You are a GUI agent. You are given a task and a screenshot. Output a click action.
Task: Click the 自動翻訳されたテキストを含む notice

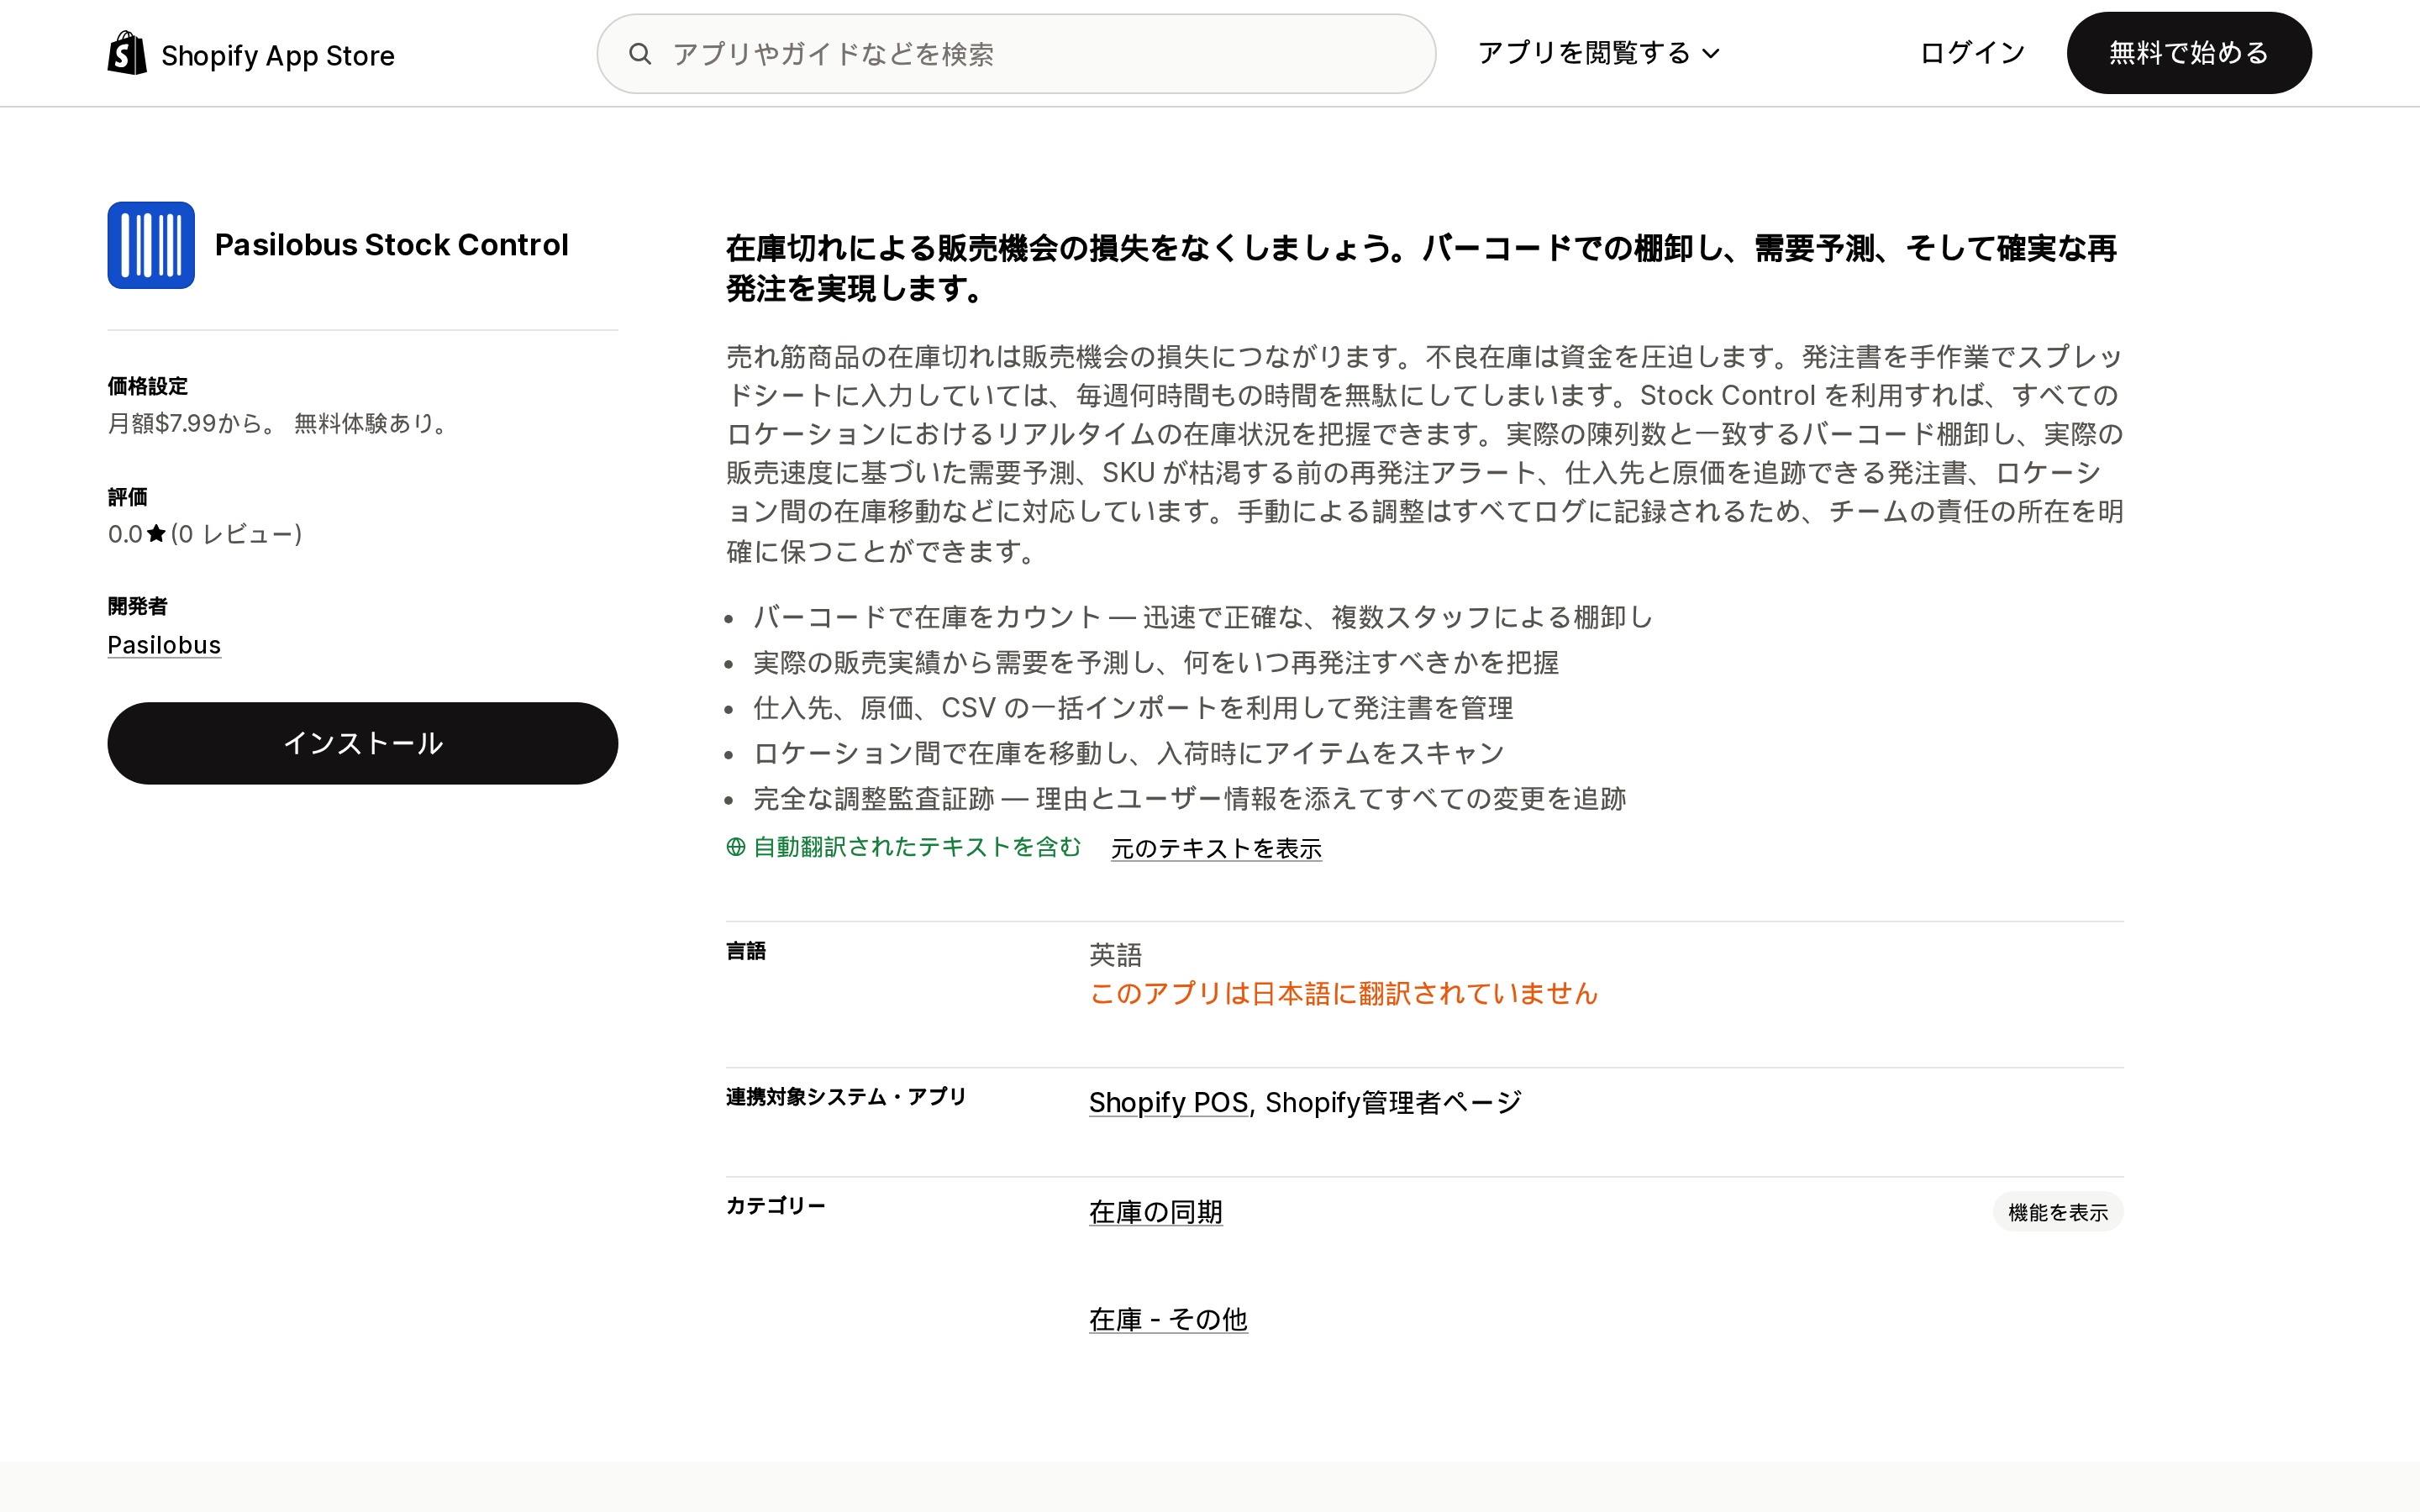pyautogui.click(x=917, y=847)
